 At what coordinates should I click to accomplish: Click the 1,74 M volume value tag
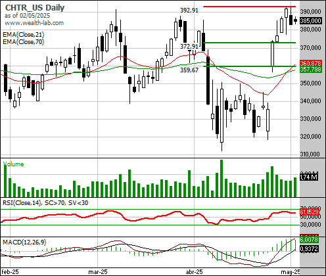coord(309,177)
